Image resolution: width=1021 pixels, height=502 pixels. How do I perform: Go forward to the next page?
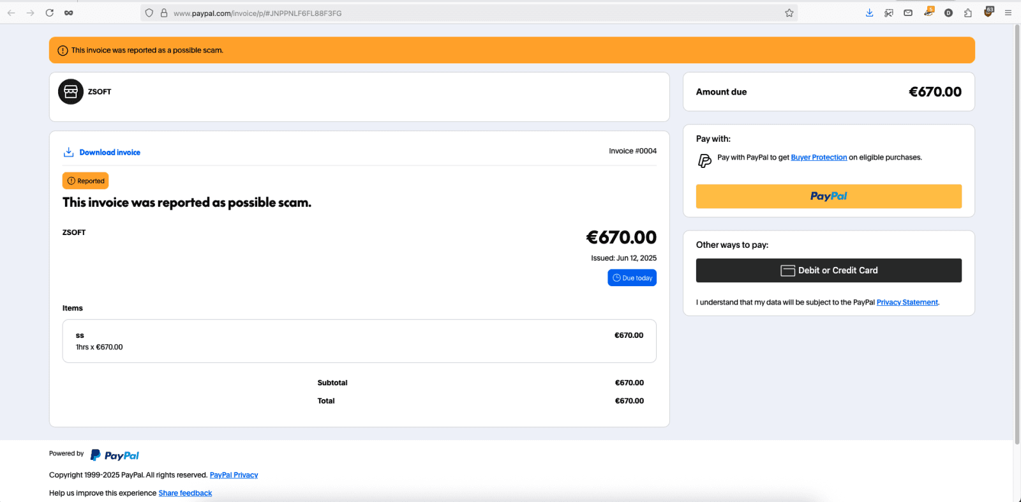pyautogui.click(x=30, y=13)
